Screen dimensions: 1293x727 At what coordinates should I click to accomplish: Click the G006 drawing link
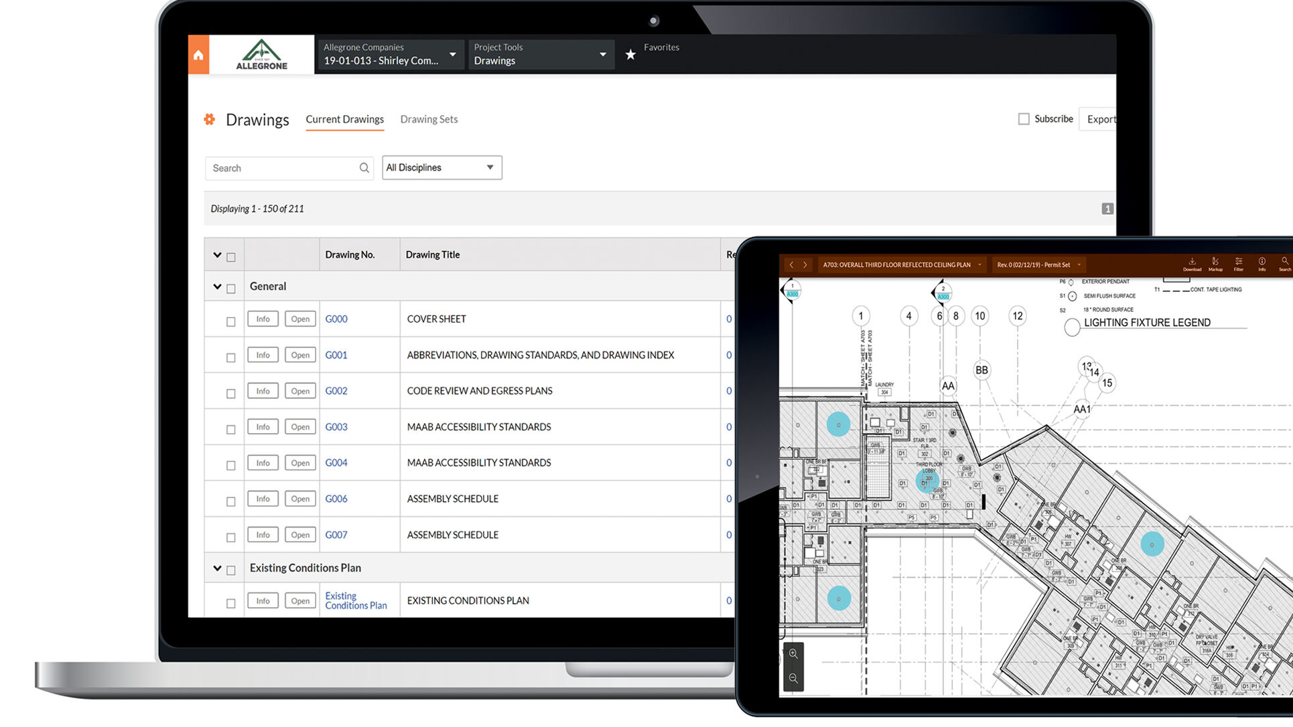click(x=336, y=499)
